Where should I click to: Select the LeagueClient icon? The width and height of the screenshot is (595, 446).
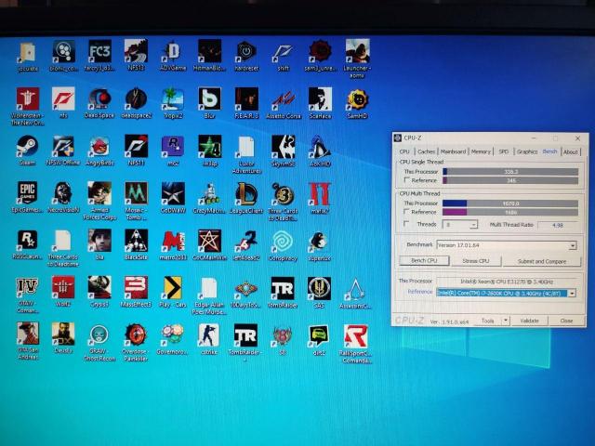246,198
